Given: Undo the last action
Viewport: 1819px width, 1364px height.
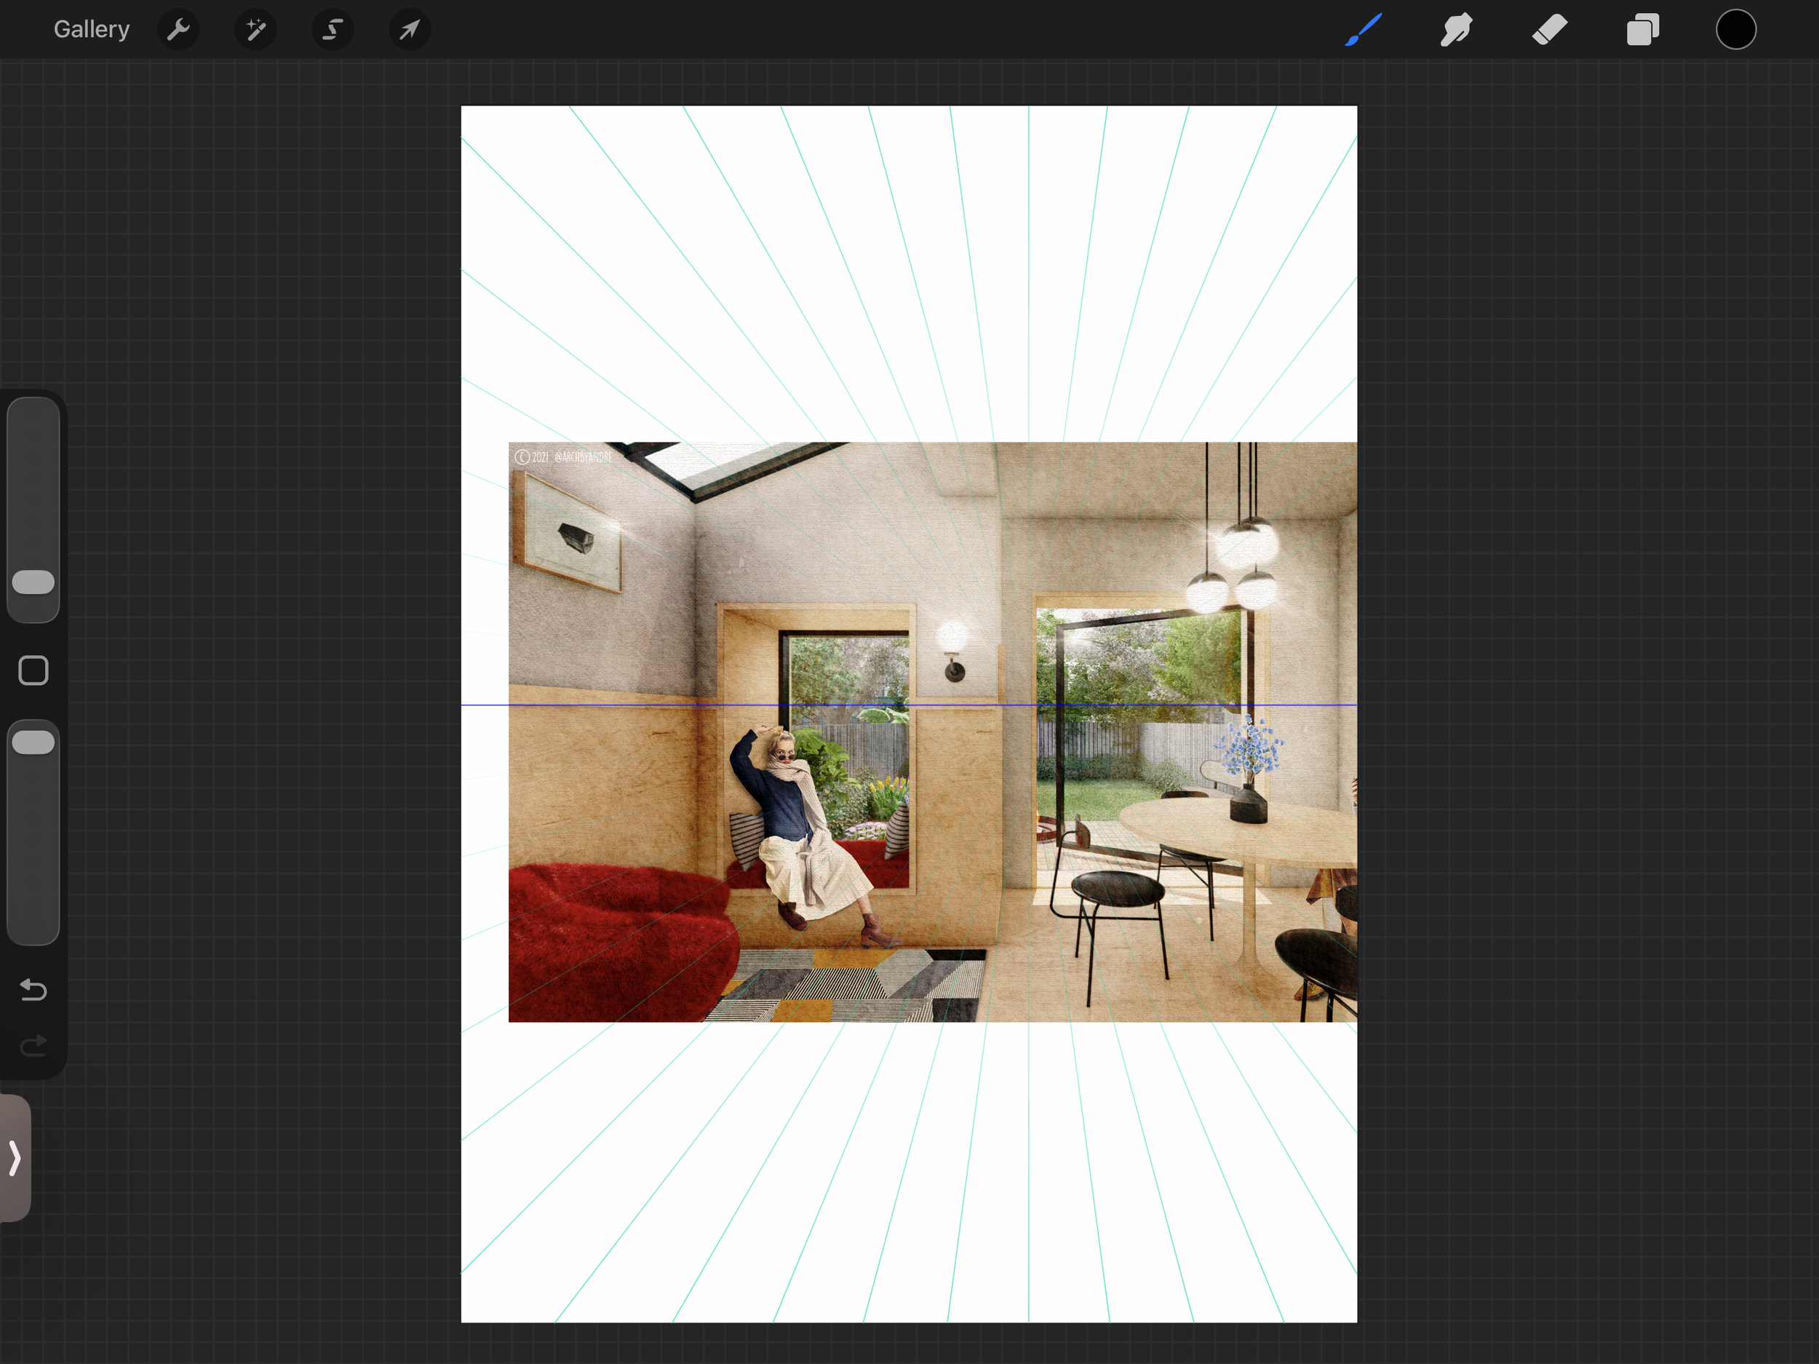Looking at the screenshot, I should coord(33,989).
